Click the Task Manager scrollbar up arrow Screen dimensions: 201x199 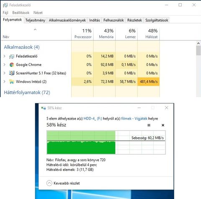198,43
